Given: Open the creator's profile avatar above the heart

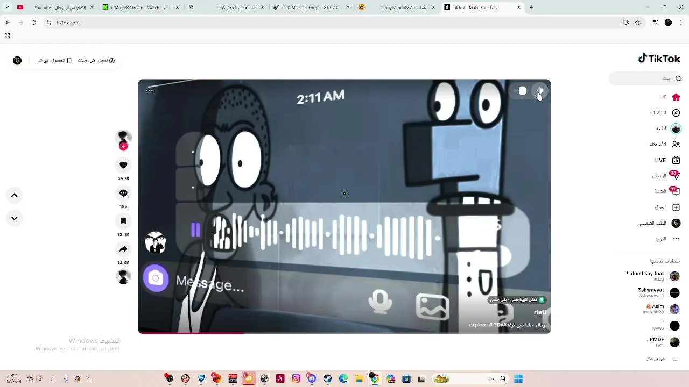Looking at the screenshot, I should [123, 137].
